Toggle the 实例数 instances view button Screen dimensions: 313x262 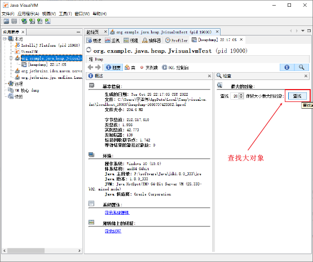[149, 68]
